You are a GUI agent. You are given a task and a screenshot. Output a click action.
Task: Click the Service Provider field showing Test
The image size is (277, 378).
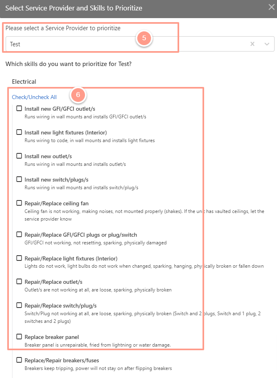(140, 44)
